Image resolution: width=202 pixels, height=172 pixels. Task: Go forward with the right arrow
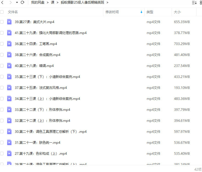click(10, 2)
